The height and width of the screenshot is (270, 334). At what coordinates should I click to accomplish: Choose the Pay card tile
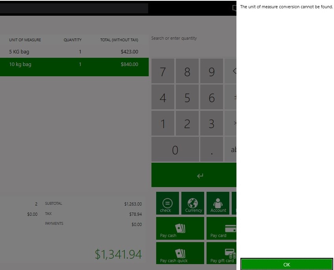point(221,228)
